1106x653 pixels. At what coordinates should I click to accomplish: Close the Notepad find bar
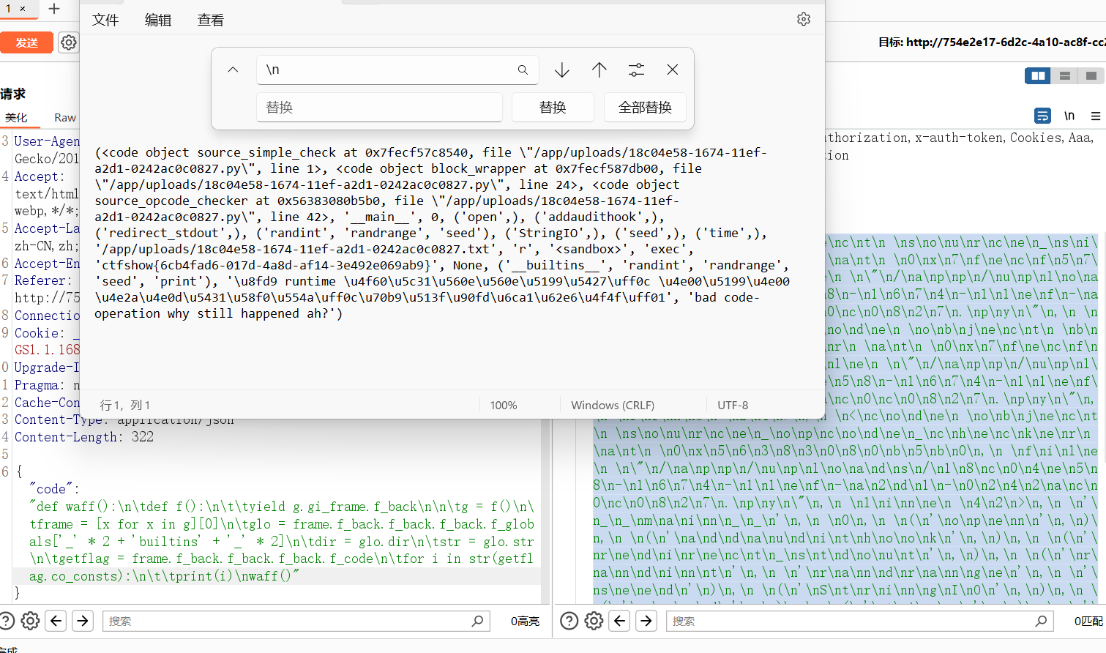click(x=673, y=70)
